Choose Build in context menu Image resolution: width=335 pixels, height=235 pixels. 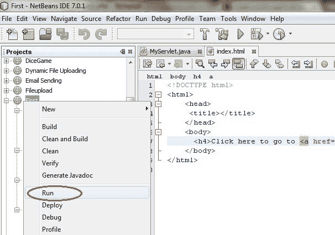point(87,127)
